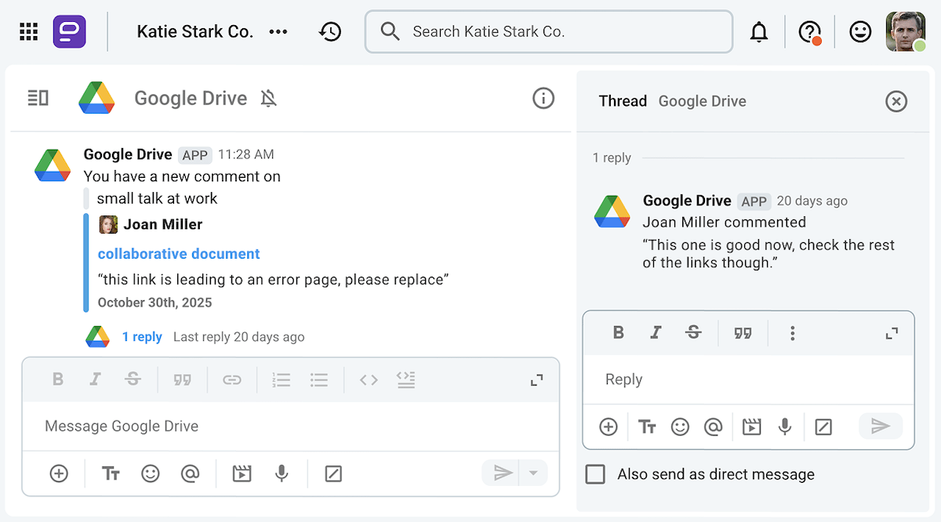Toggle bold formatting in the main composer
The height and width of the screenshot is (522, 941).
(57, 379)
